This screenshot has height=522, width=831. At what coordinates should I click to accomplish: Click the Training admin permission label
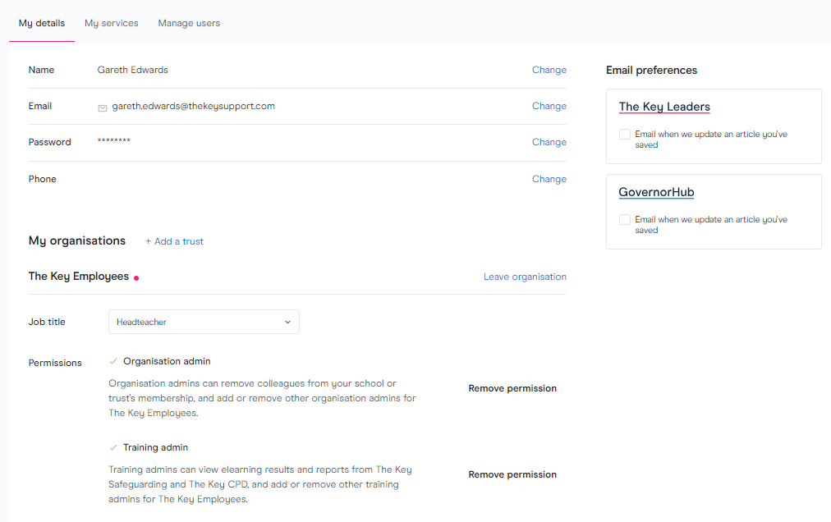click(x=155, y=448)
